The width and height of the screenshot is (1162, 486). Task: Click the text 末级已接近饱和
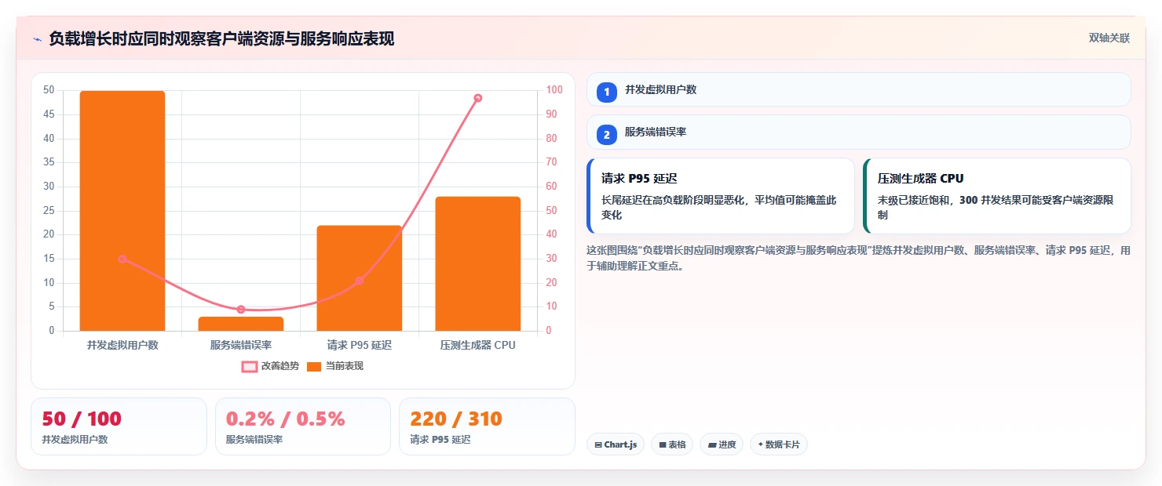(x=914, y=200)
